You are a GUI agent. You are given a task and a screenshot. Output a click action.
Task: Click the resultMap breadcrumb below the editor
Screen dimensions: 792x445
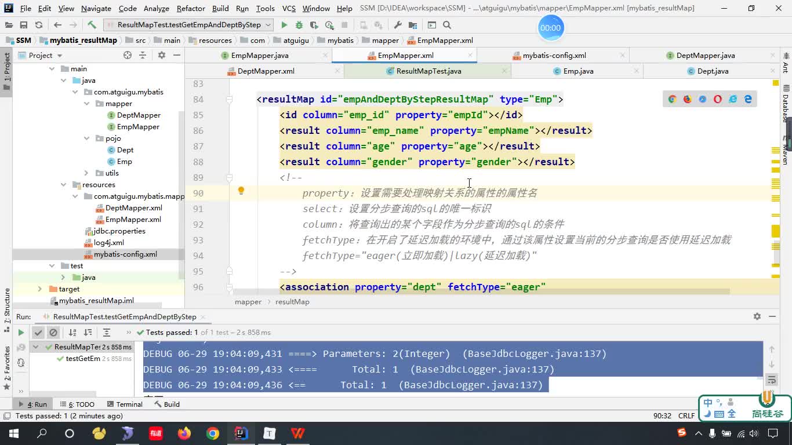point(292,302)
